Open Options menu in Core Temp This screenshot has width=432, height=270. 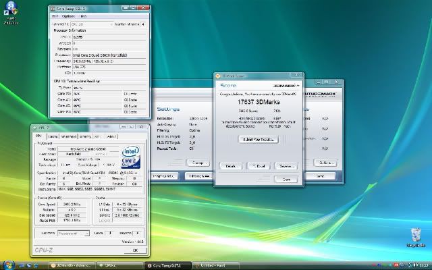(68, 16)
